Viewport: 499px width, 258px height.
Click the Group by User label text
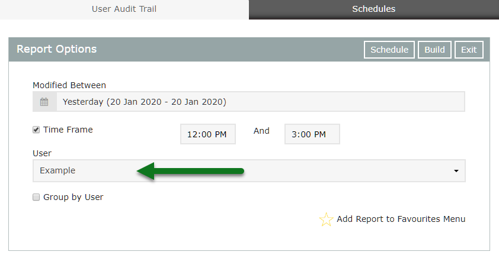point(73,197)
